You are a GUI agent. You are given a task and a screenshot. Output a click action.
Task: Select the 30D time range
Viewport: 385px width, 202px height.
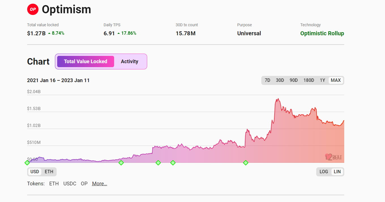[x=280, y=80]
